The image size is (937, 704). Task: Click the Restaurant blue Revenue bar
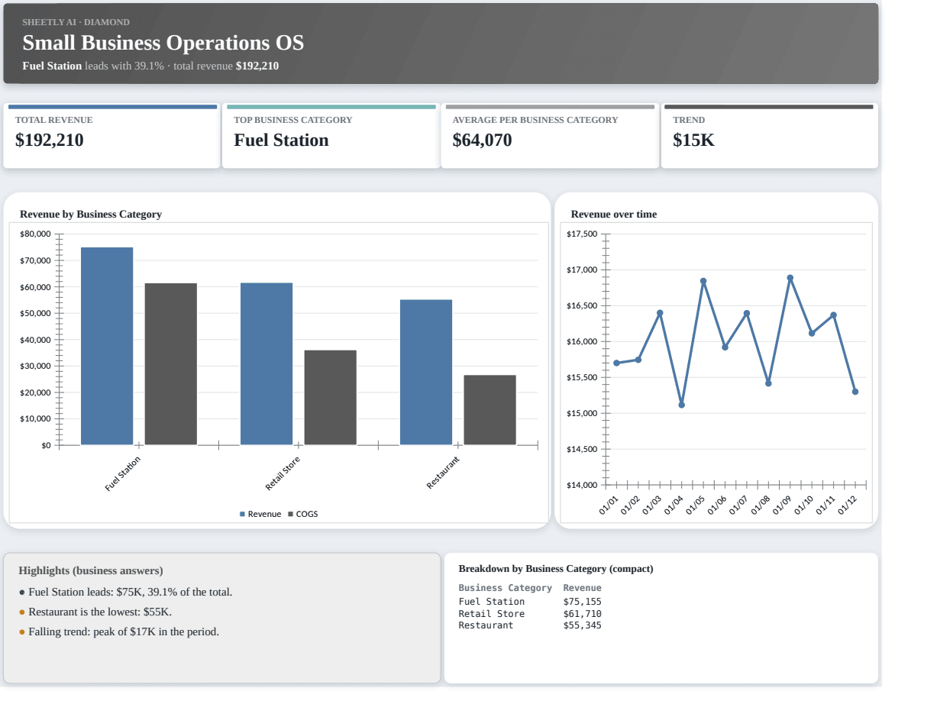[x=426, y=372]
